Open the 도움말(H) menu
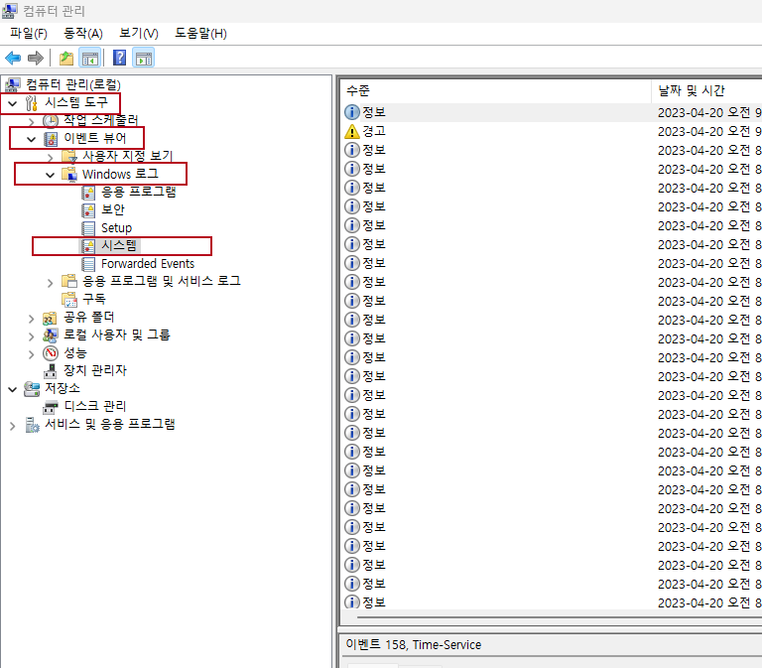 200,34
